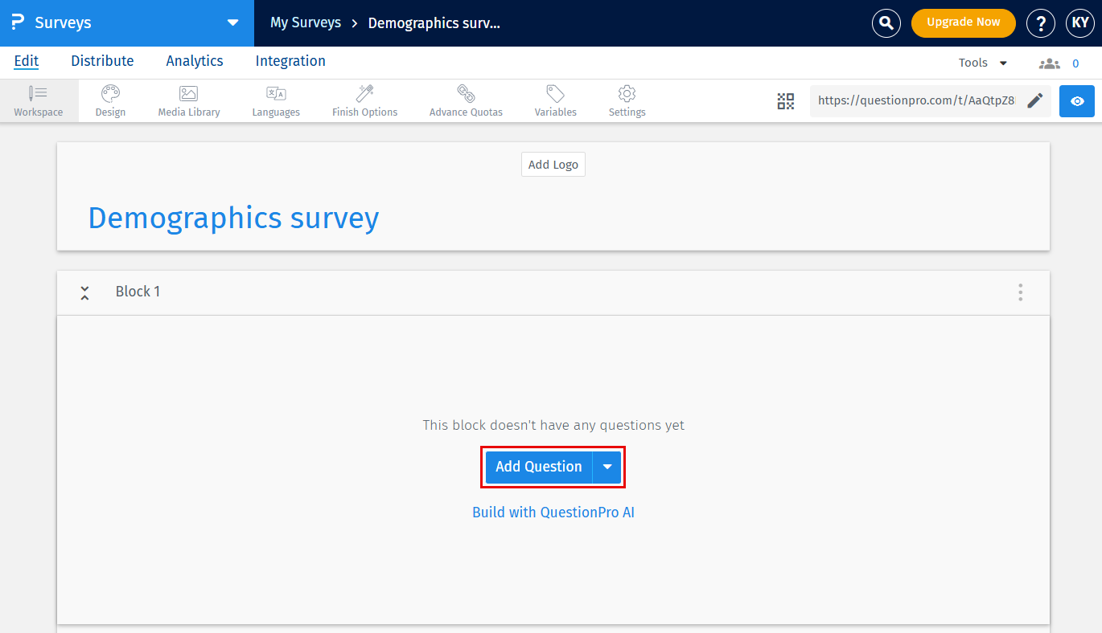This screenshot has height=633, width=1102.
Task: Open the survey Settings
Action: pos(627,100)
